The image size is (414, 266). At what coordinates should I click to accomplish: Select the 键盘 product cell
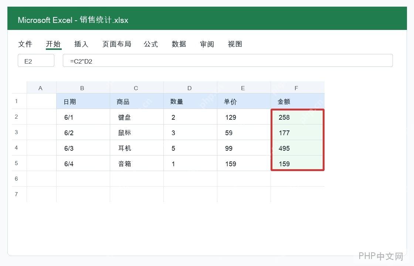(137, 117)
